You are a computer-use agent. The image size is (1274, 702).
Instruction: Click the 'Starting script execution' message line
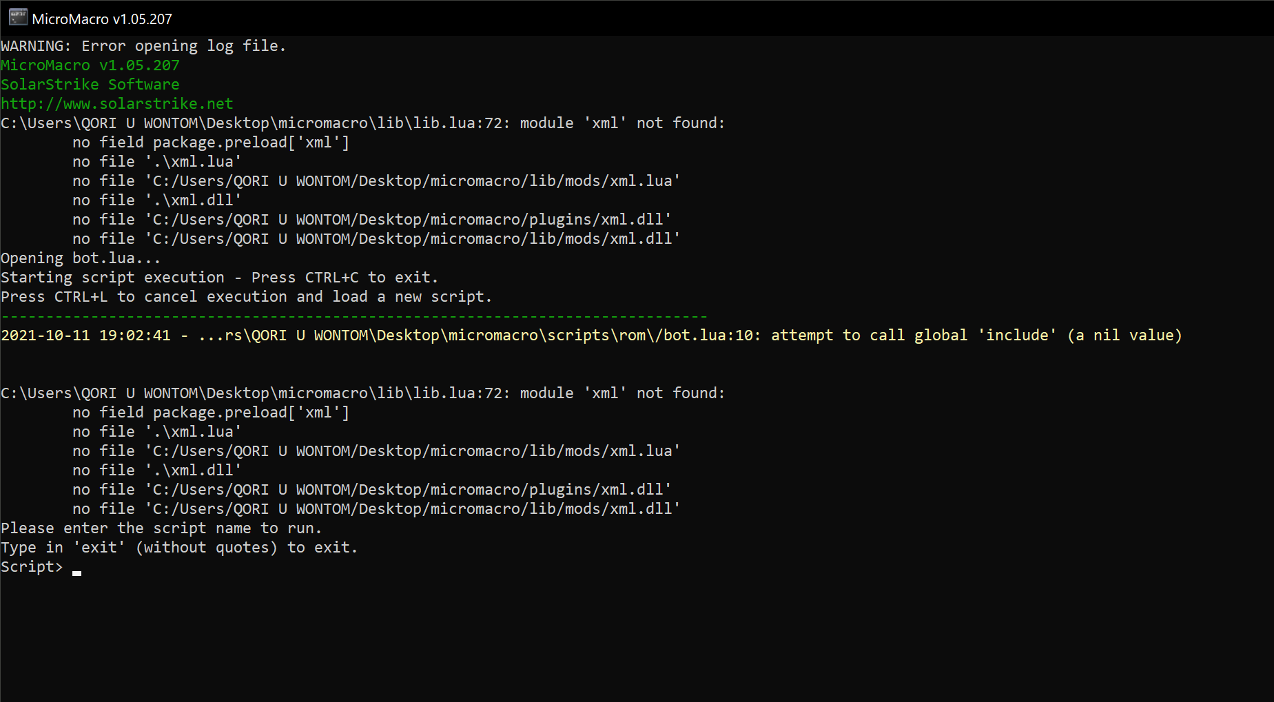(x=219, y=278)
